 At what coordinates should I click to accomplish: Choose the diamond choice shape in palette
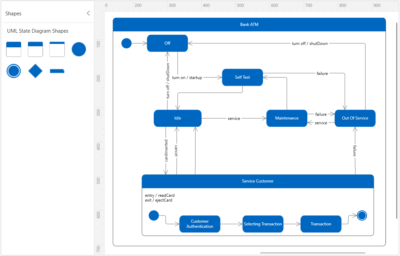click(x=35, y=71)
